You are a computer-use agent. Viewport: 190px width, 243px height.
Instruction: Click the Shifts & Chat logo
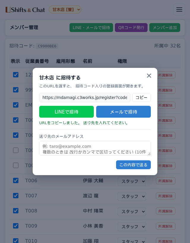[25, 10]
